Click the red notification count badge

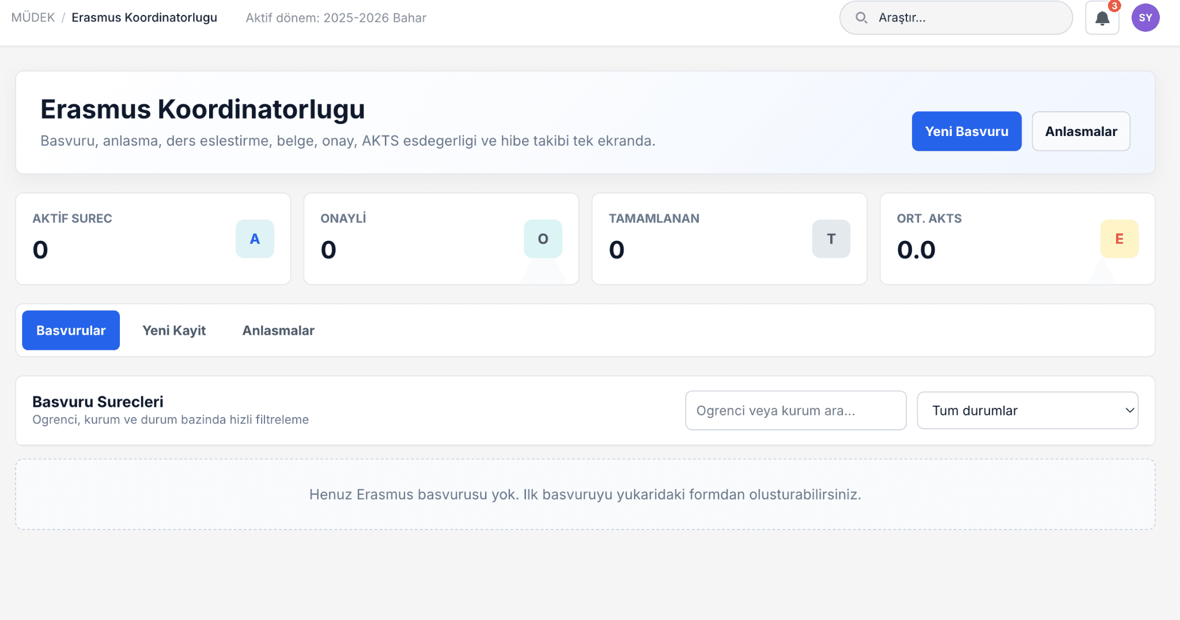click(1114, 6)
